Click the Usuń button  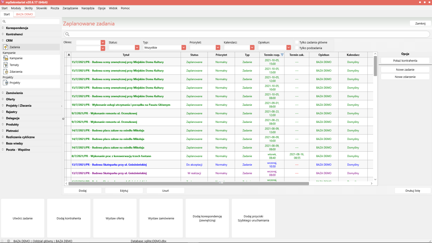click(x=165, y=191)
